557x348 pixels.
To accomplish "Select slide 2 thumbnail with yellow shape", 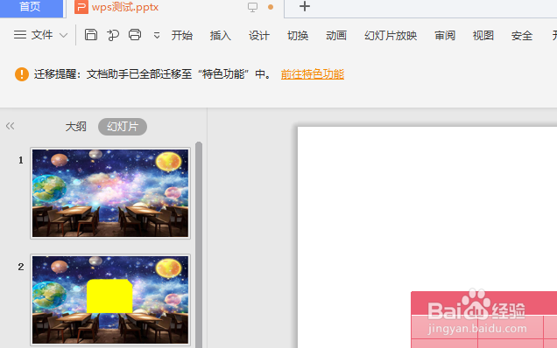I will pyautogui.click(x=110, y=300).
